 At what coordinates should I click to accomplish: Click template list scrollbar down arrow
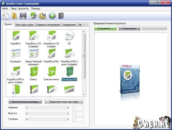pos(84,95)
